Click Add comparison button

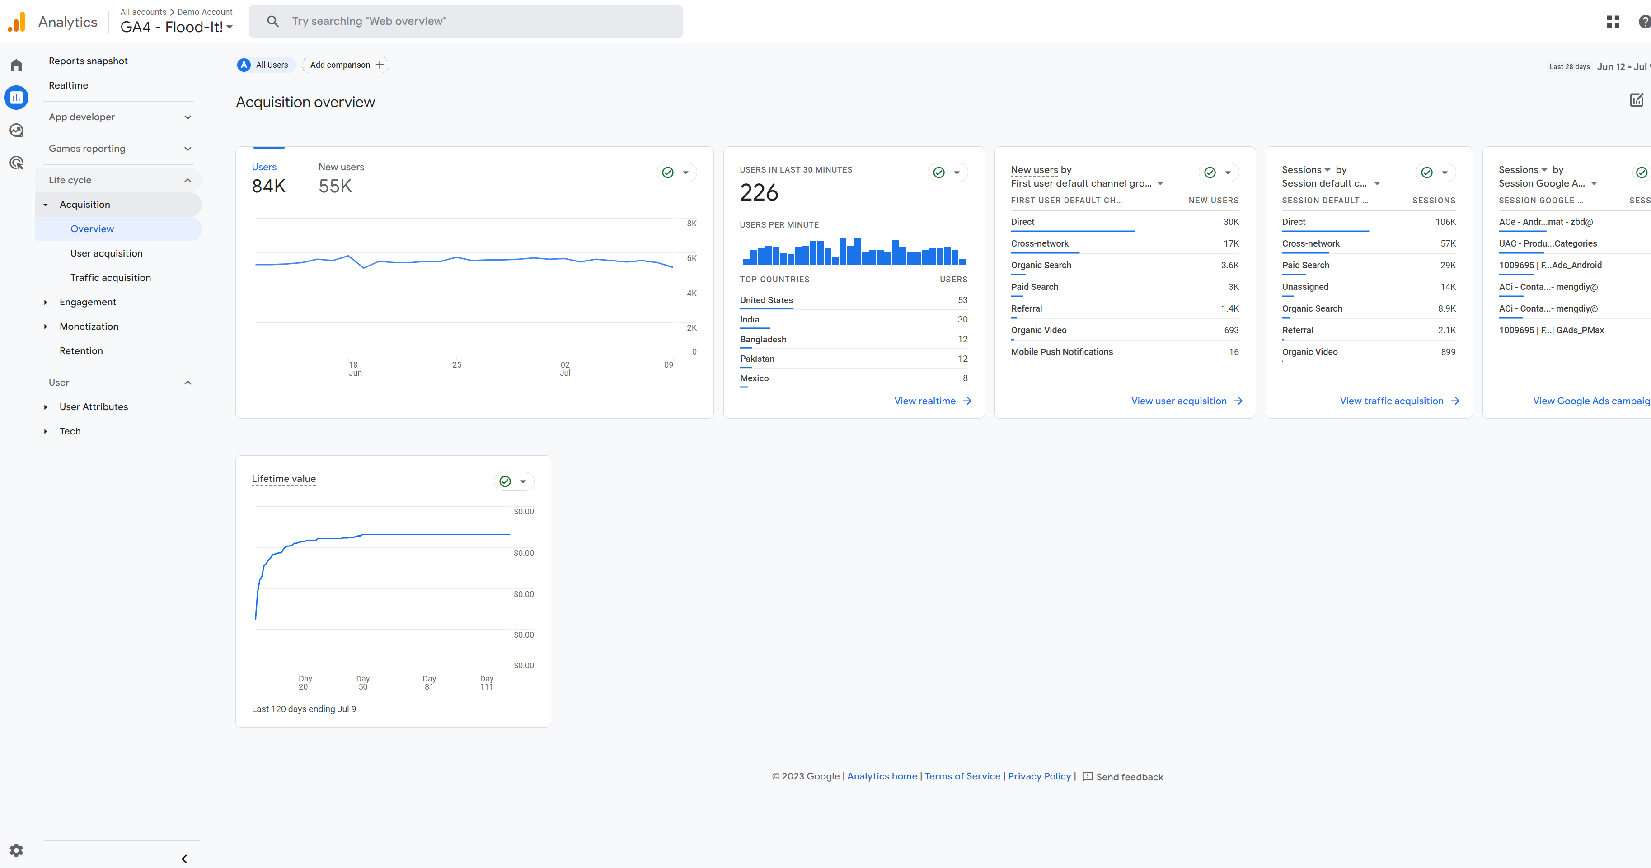pos(346,65)
